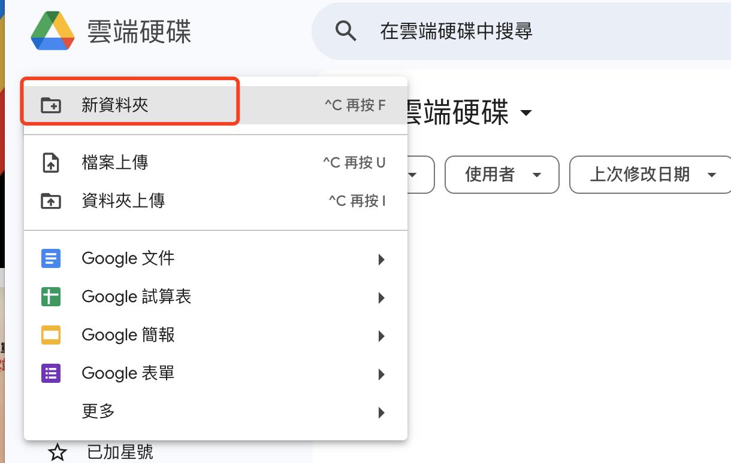
Task: Click the new folder icon
Action: (x=50, y=105)
